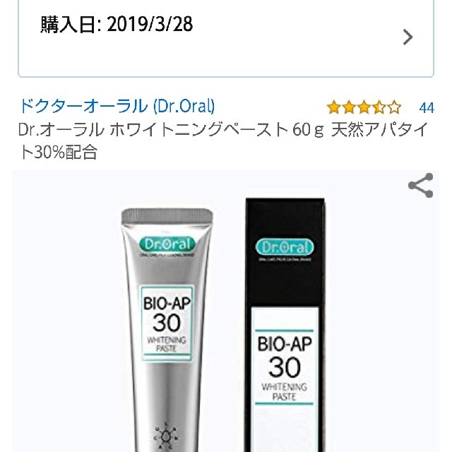The height and width of the screenshot is (452, 452).
Task: Click the crimped grey top of the tube
Action: [167, 216]
